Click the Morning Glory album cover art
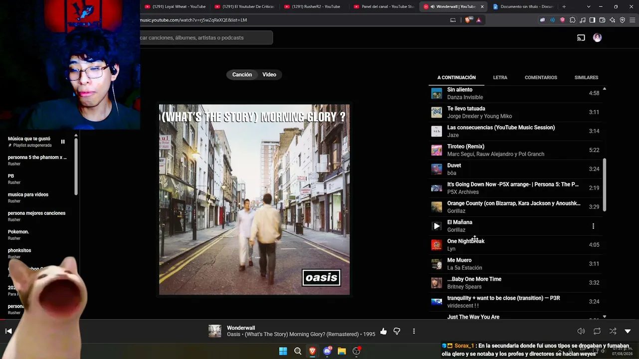The image size is (639, 359). pos(254,199)
